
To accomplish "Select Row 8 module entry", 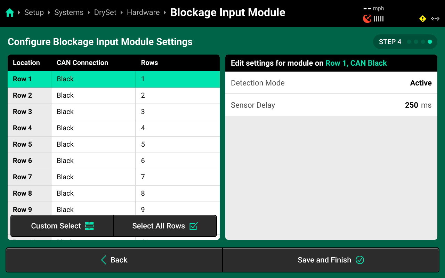I will [x=114, y=193].
